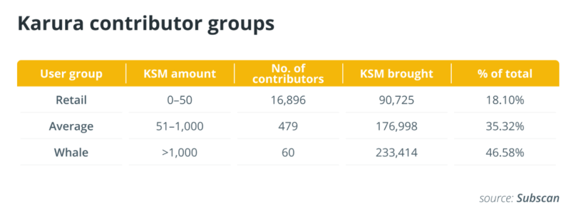Click the No. of contributors header

288,74
